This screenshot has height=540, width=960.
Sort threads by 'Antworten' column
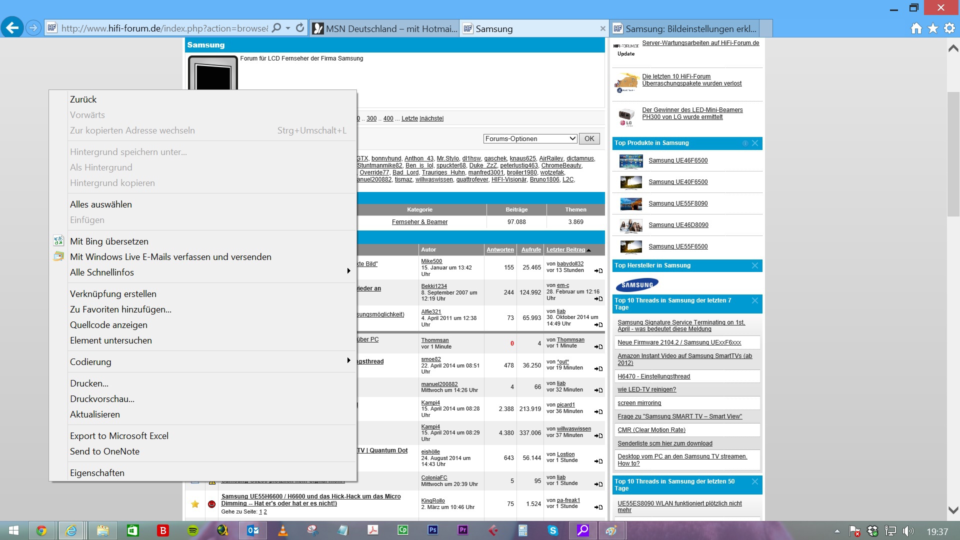click(x=500, y=249)
